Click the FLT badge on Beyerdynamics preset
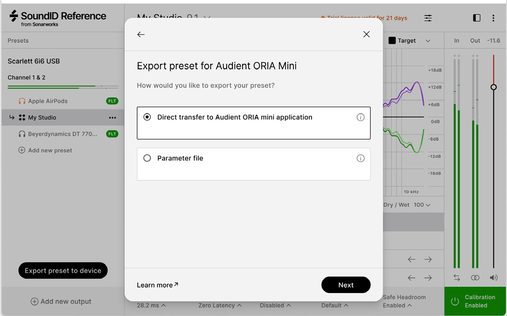 112,134
